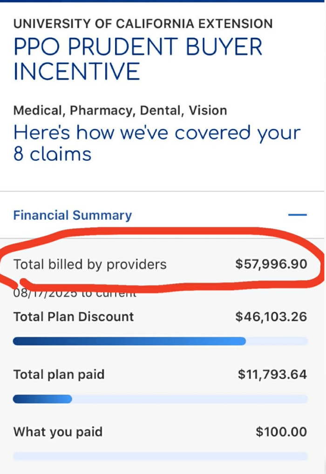Collapse the Financial Summary section with minus icon
This screenshot has height=474, width=326.
point(297,215)
